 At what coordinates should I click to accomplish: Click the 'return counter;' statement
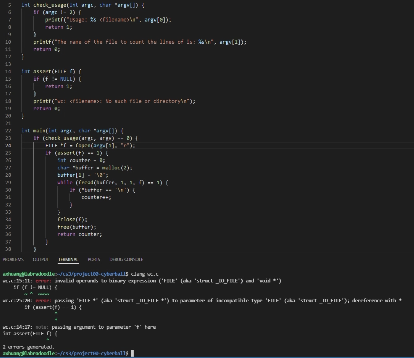[79, 234]
